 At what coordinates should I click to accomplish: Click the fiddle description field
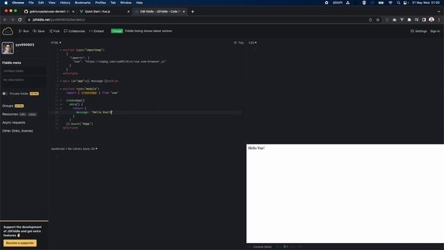click(24, 82)
